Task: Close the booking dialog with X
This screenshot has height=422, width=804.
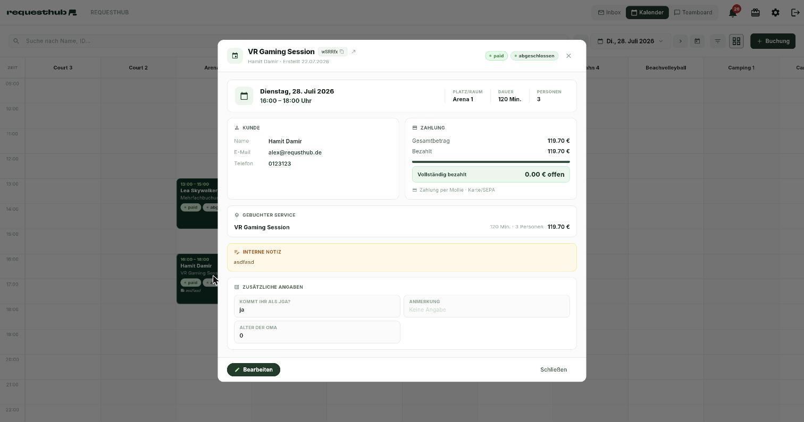Action: point(568,56)
